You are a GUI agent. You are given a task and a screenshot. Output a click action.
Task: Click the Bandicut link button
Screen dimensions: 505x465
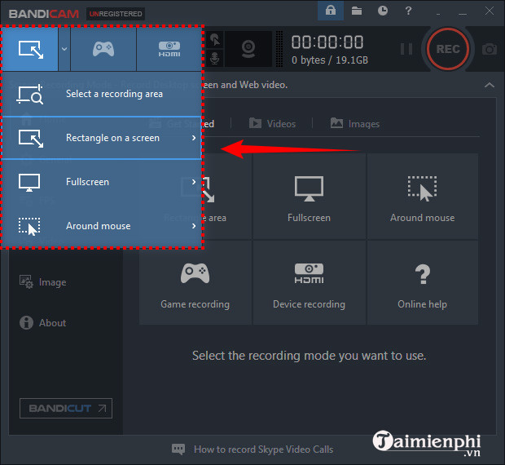[66, 408]
